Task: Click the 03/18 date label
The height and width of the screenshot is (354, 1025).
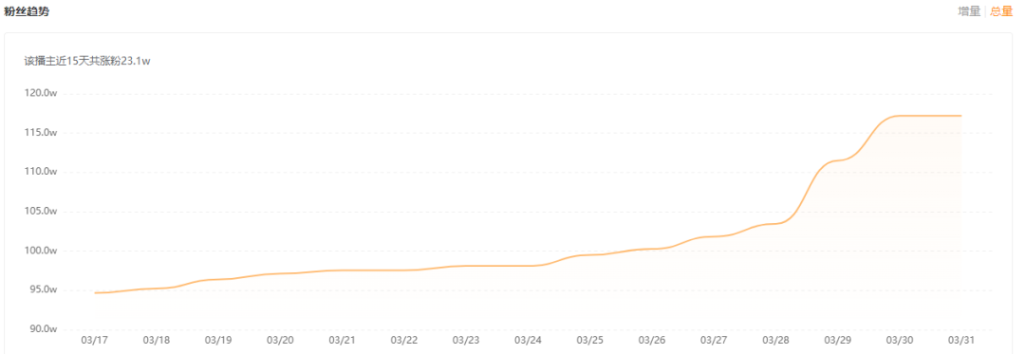Action: [157, 341]
